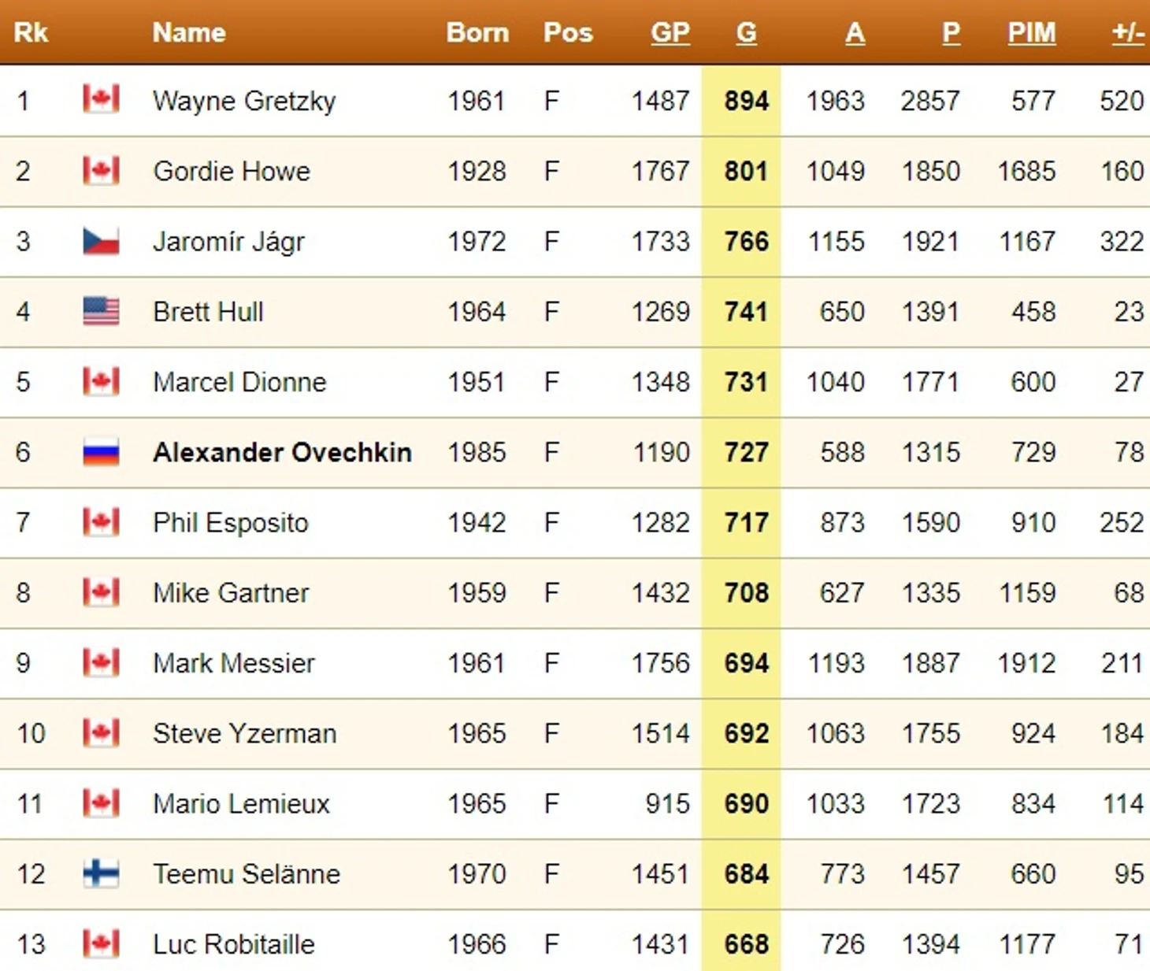
Task: Click the Czech flag beside Jaromír Jágr
Action: (x=101, y=241)
